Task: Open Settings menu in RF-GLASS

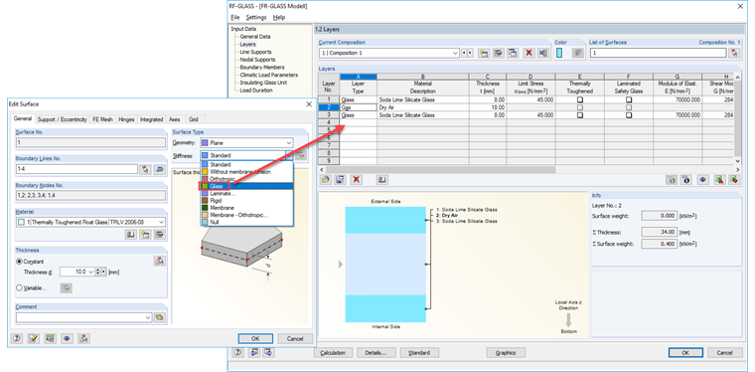Action: pos(256,17)
